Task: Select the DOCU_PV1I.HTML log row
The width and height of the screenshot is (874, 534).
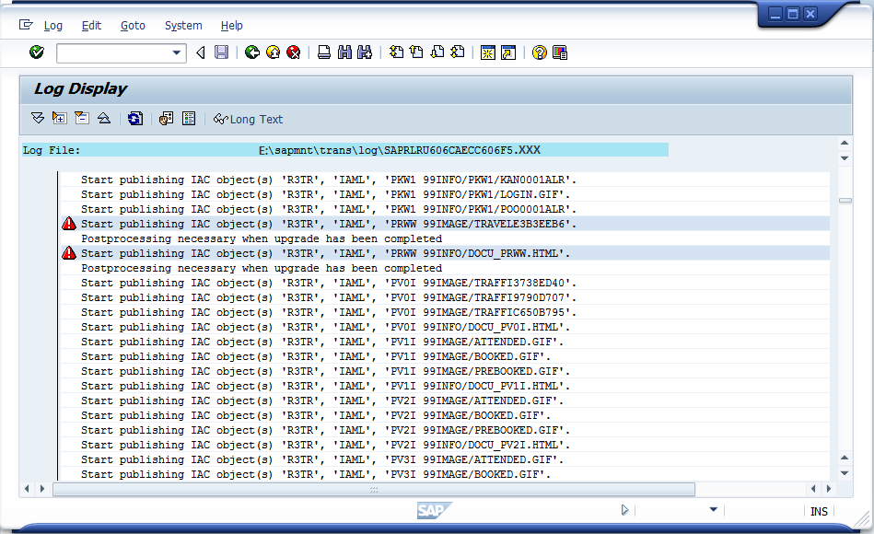Action: (x=444, y=386)
